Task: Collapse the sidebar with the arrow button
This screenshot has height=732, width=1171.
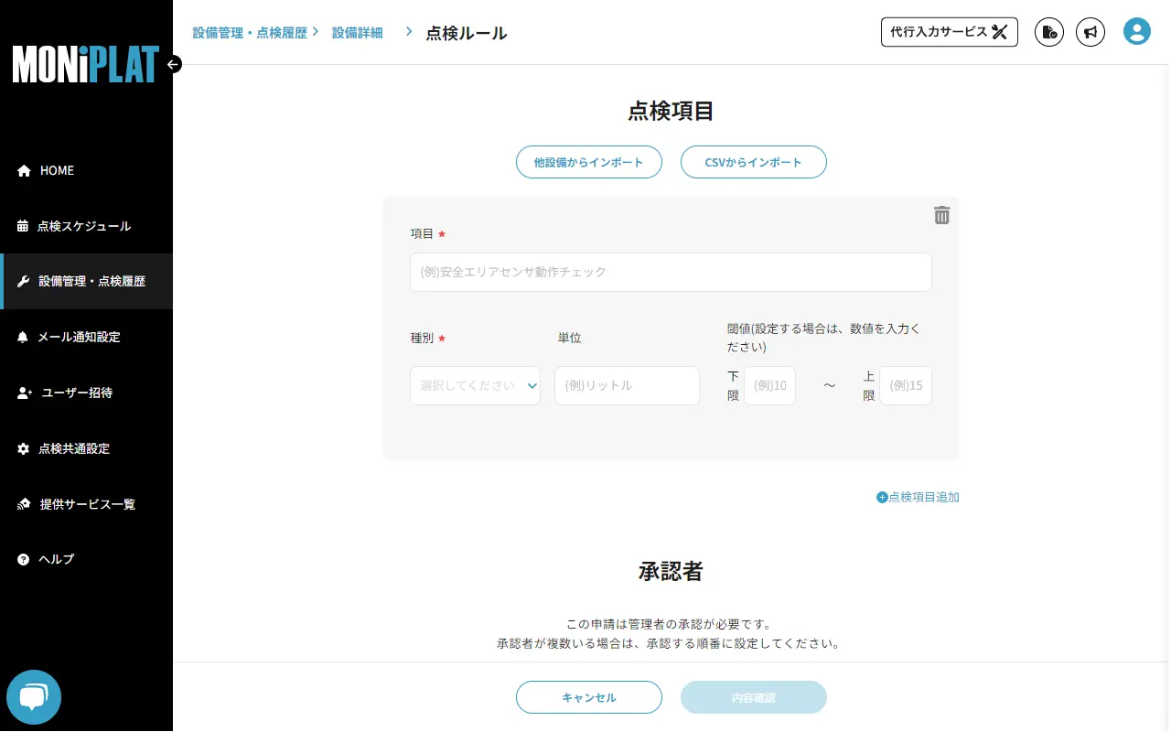Action: click(x=173, y=64)
